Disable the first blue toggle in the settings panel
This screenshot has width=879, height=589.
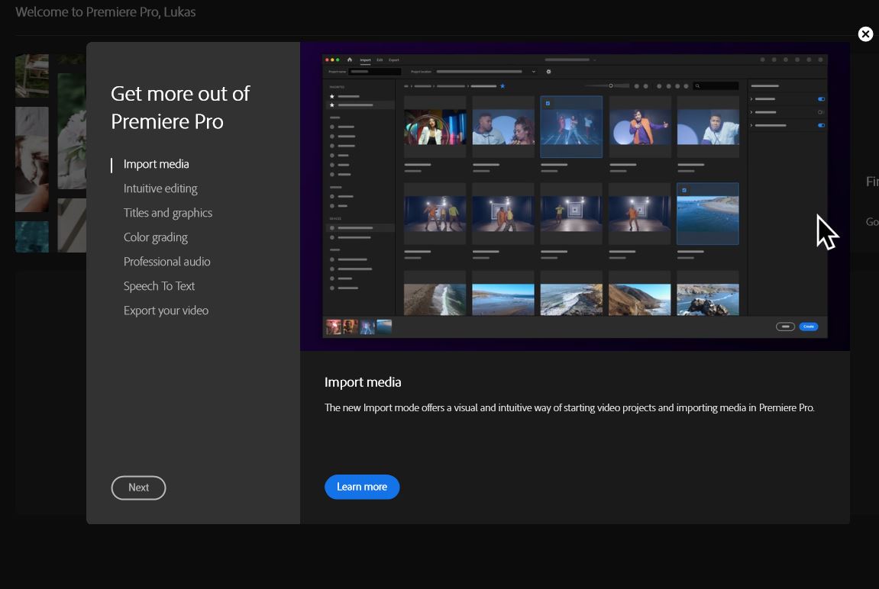(820, 98)
